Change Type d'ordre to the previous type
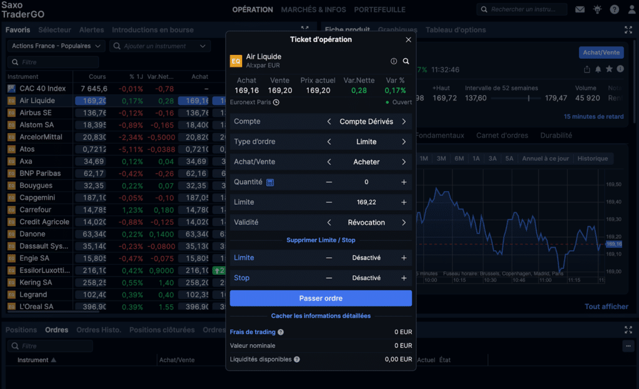This screenshot has width=639, height=389. pyautogui.click(x=329, y=142)
